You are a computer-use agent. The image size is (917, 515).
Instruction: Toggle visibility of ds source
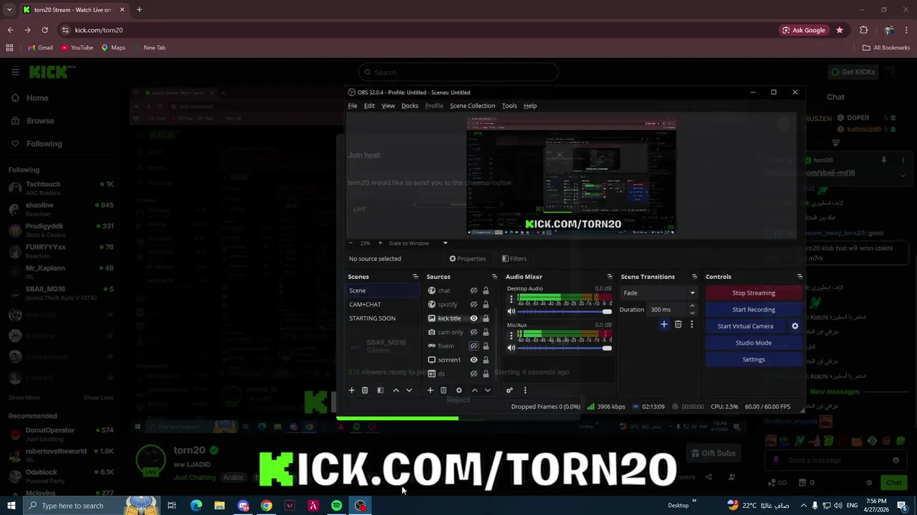tap(474, 373)
